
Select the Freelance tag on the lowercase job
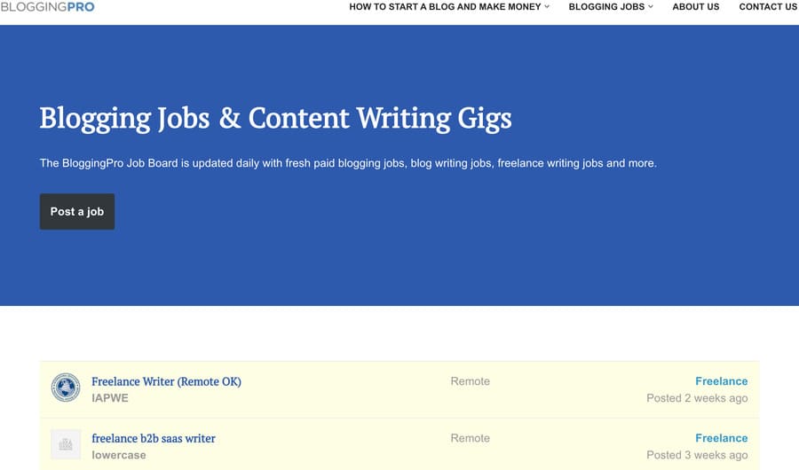click(x=721, y=438)
